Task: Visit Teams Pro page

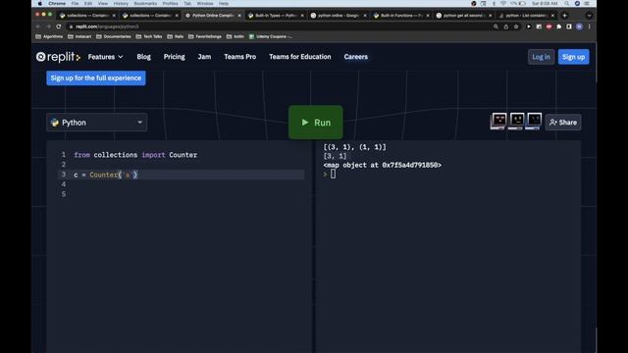Action: pyautogui.click(x=239, y=57)
